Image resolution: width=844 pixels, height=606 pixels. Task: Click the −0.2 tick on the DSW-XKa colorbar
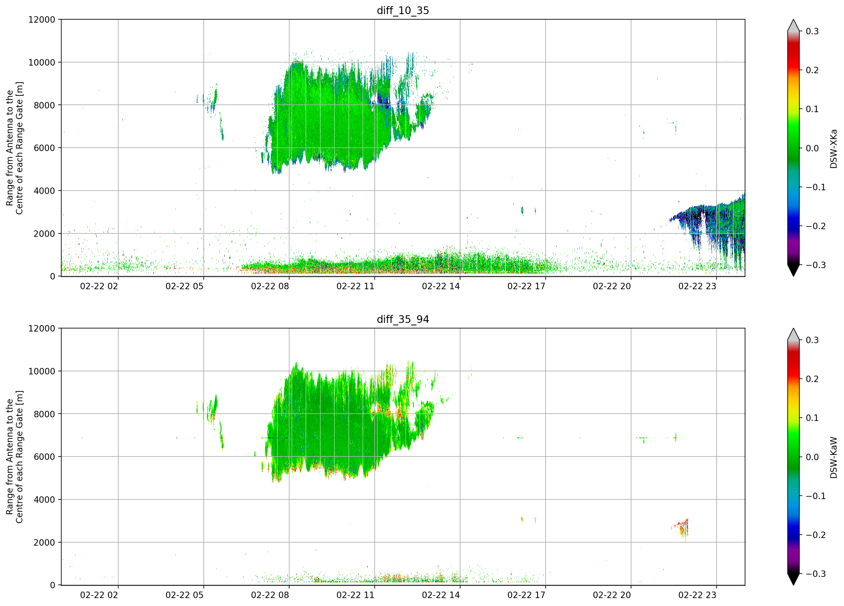pyautogui.click(x=816, y=226)
